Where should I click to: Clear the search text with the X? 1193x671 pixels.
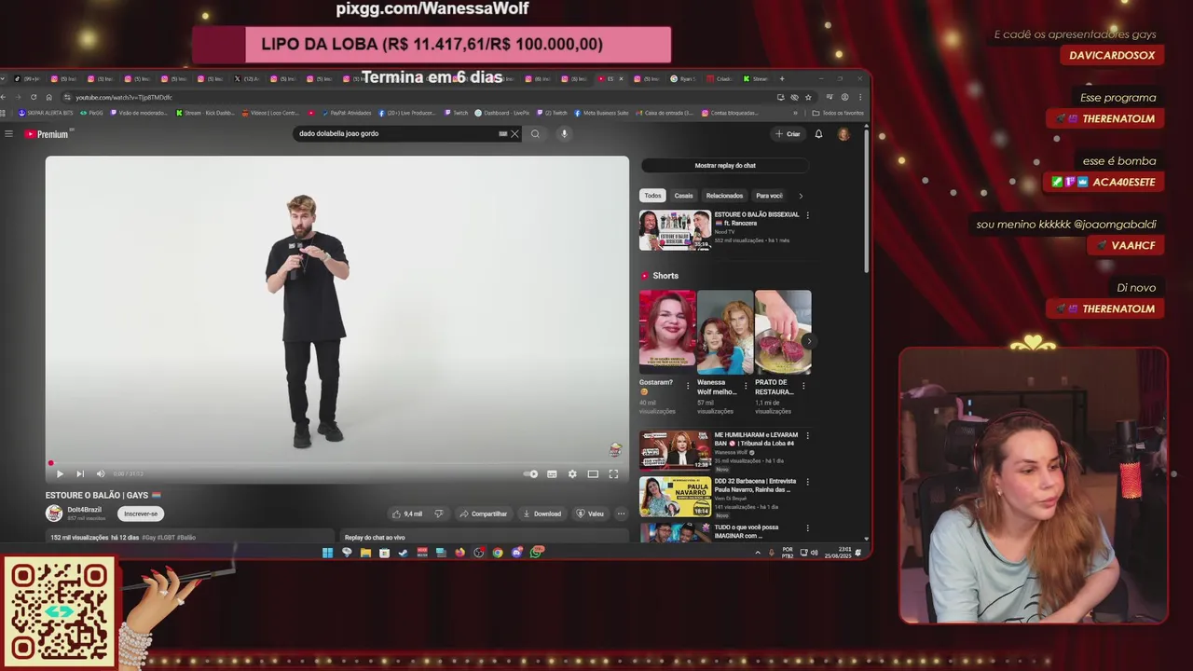(x=514, y=133)
